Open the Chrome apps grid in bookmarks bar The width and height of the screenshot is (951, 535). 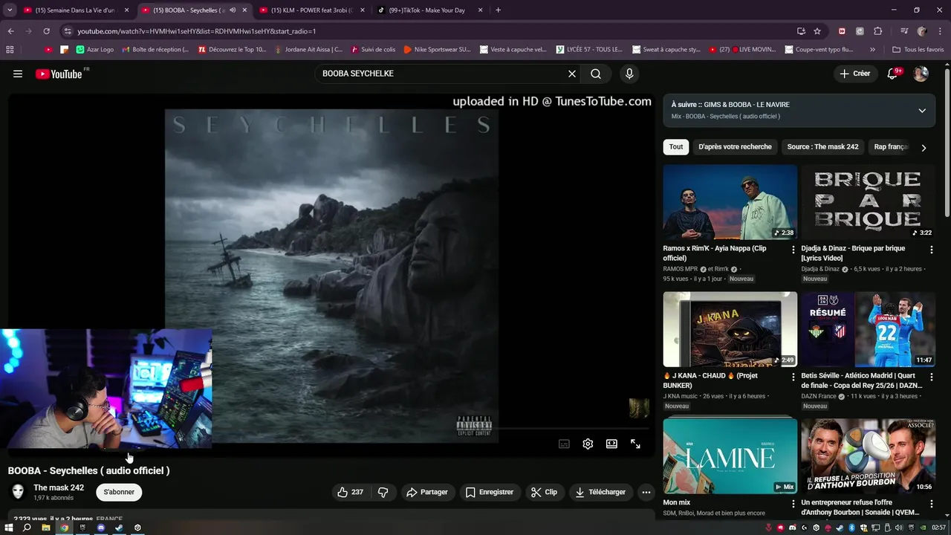[x=10, y=50]
